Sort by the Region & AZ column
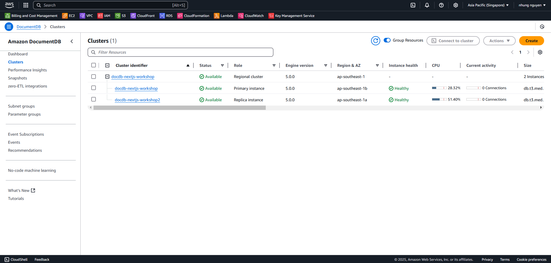The width and height of the screenshot is (551, 263). (377, 65)
